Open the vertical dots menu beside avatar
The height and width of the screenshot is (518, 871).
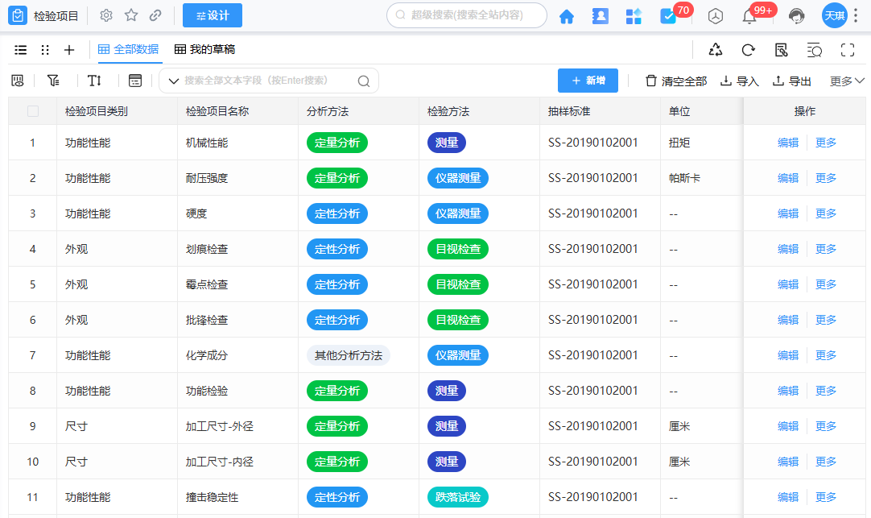tap(855, 15)
